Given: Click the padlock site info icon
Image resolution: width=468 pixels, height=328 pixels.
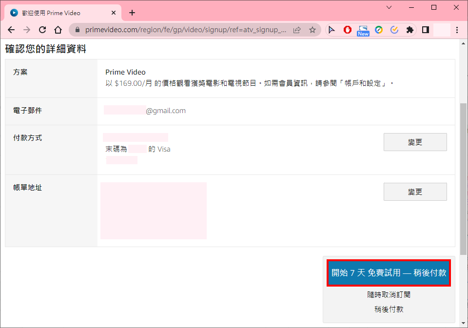Looking at the screenshot, I should coord(78,30).
